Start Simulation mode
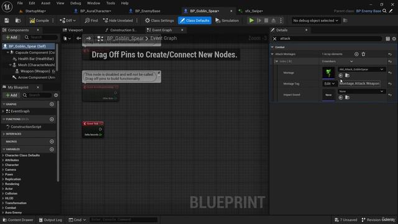 (x=227, y=21)
